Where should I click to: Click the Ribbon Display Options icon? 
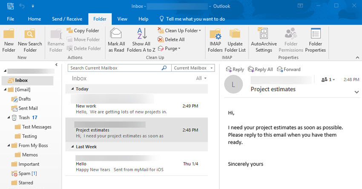tap(300, 6)
